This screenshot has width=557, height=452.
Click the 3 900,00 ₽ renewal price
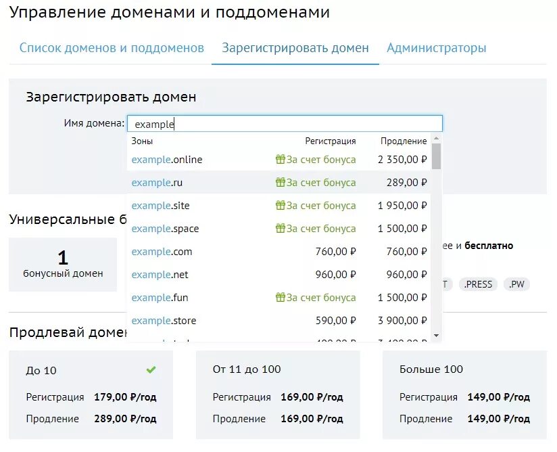tap(402, 321)
